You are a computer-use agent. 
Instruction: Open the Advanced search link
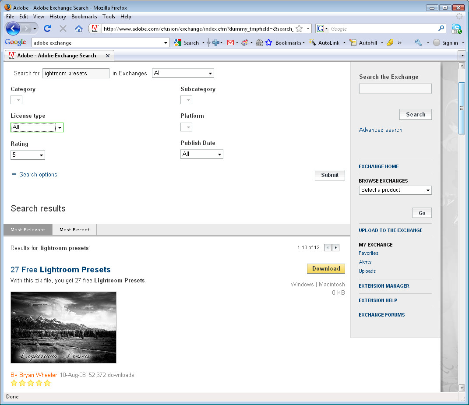coord(381,130)
